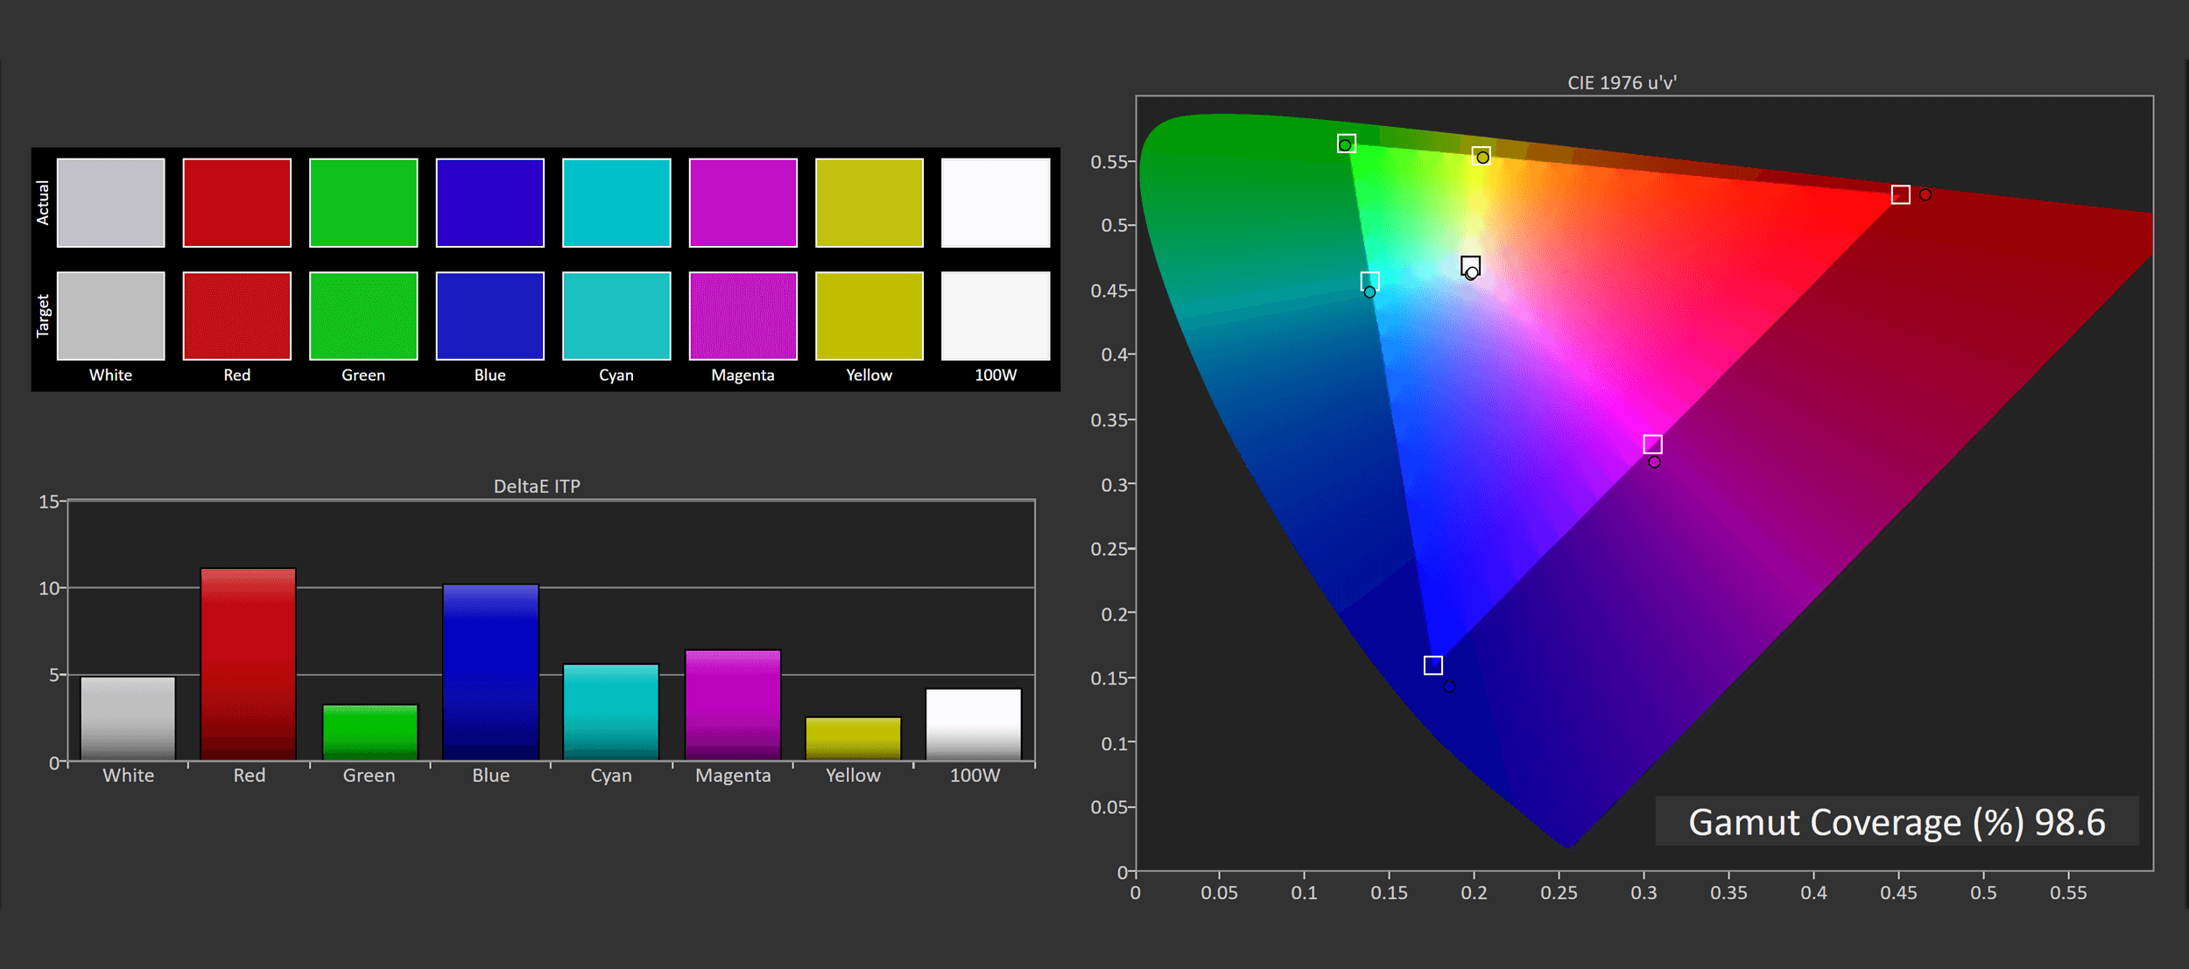2189x969 pixels.
Task: Click the Target 100W swatch
Action: (x=996, y=315)
